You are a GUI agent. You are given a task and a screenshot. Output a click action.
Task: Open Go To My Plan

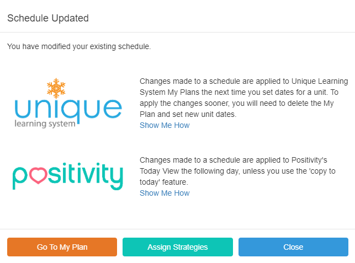point(62,247)
